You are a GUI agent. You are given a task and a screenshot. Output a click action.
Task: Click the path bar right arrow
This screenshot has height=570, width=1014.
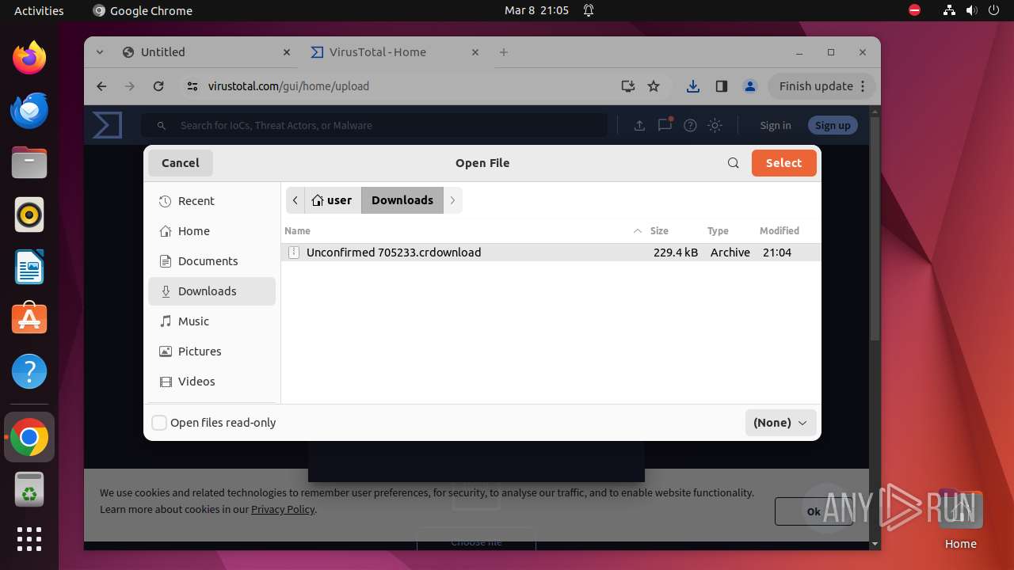452,200
